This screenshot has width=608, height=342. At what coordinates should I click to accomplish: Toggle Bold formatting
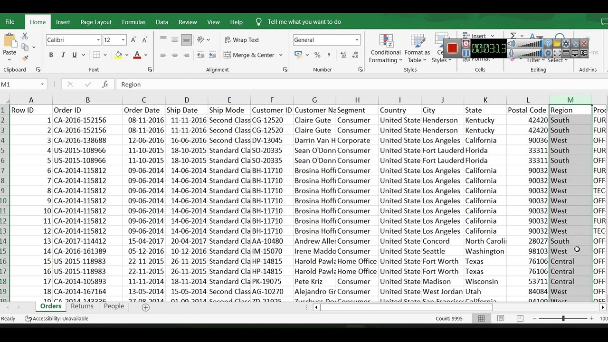point(51,55)
